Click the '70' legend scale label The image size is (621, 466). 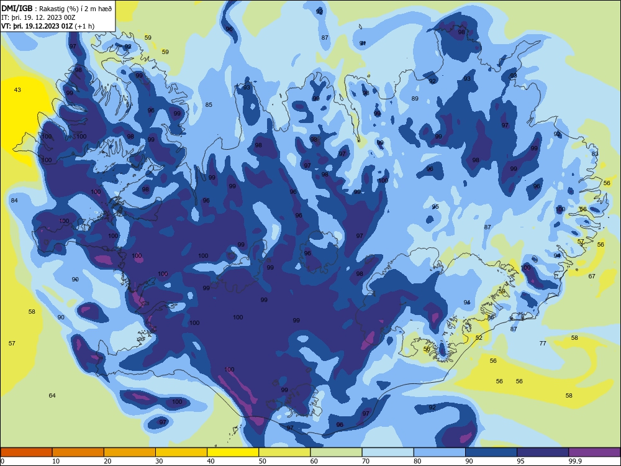366,461
